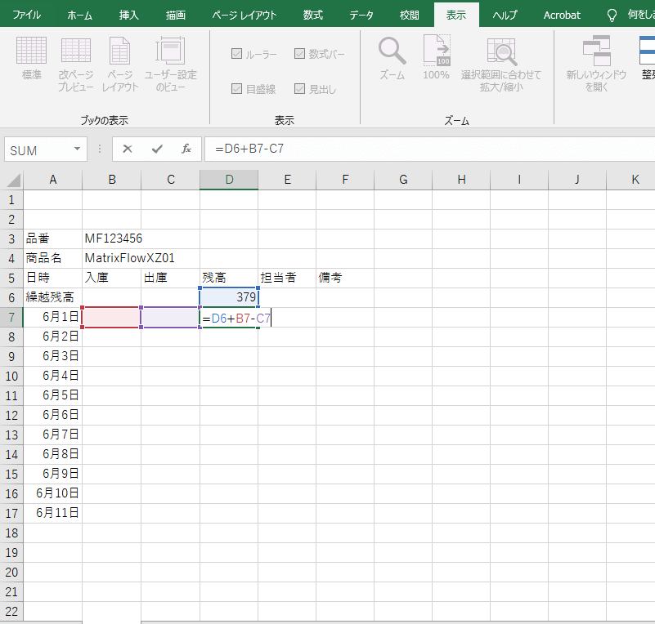This screenshot has height=624, width=655.
Task: Open the Zoom (ズーム) dialog
Action: [393, 58]
